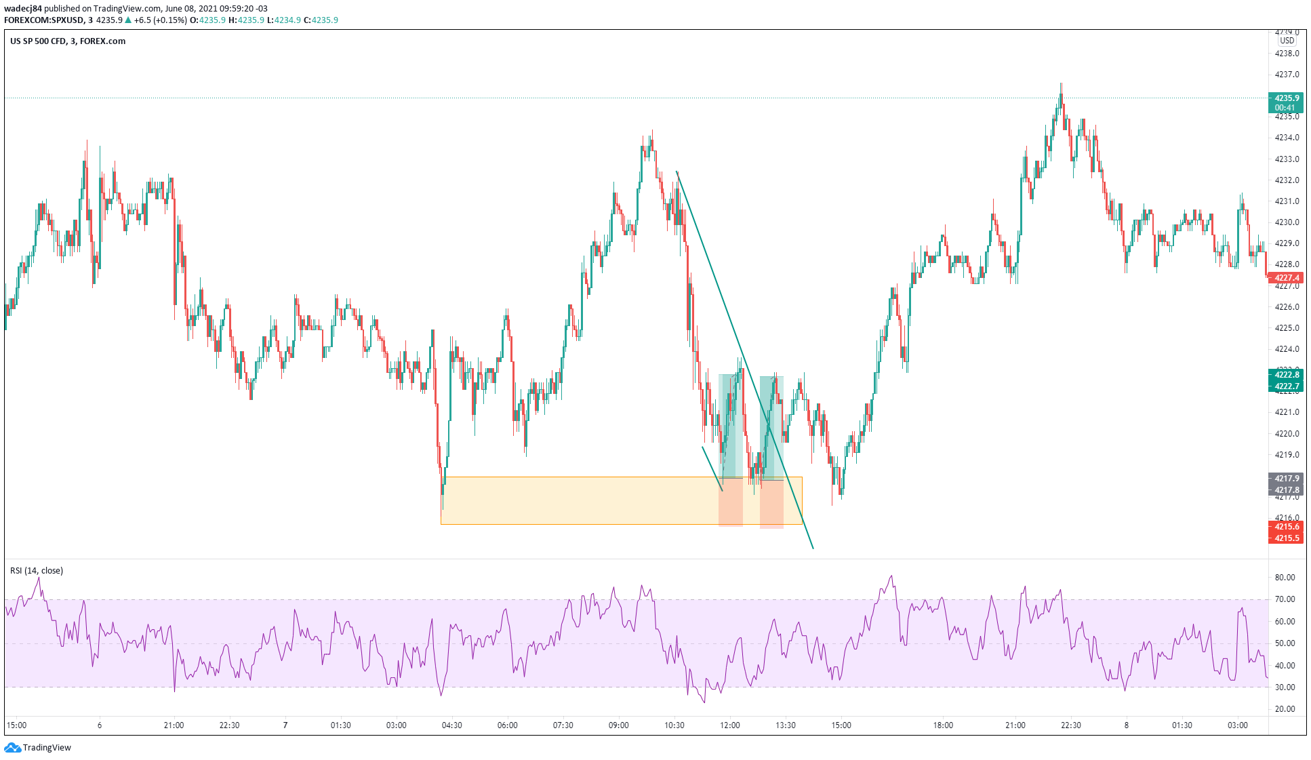Click the gray 4217.9 price label

(1286, 479)
